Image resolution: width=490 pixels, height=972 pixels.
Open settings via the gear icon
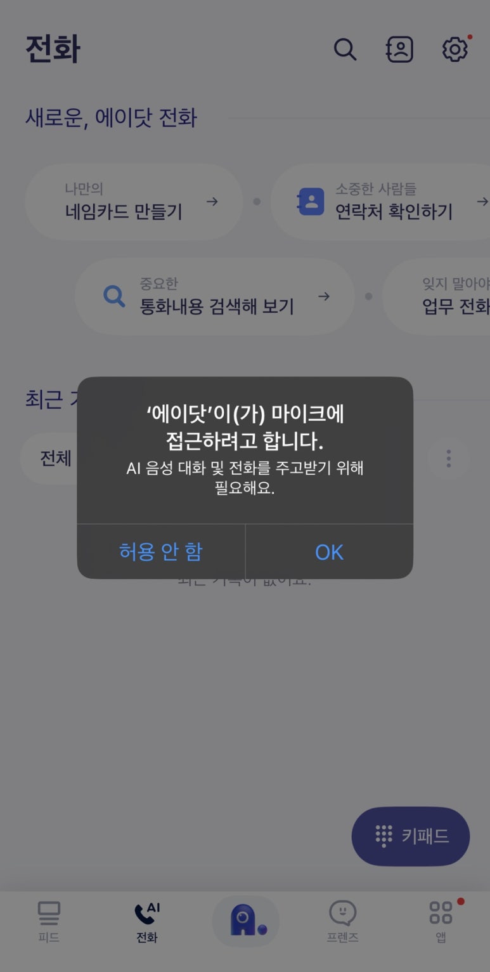click(455, 49)
